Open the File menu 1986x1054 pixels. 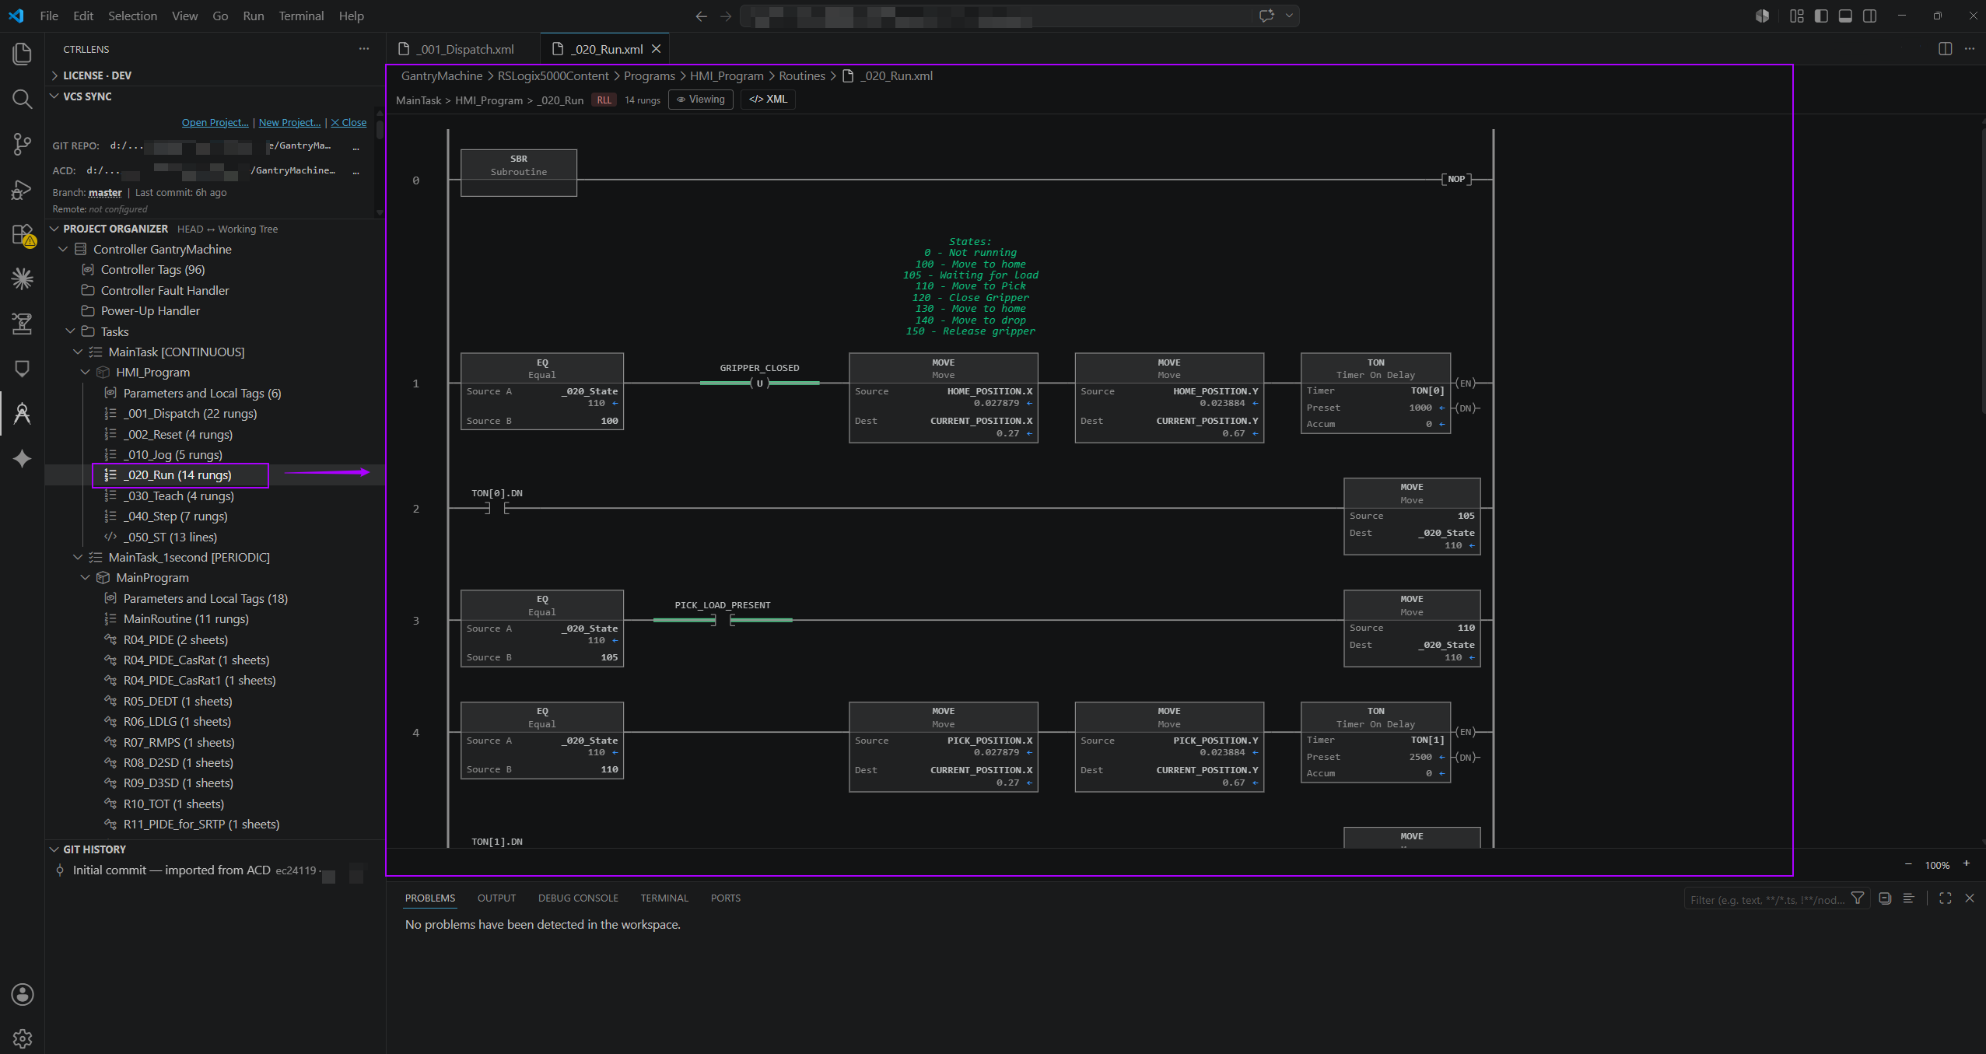point(49,16)
